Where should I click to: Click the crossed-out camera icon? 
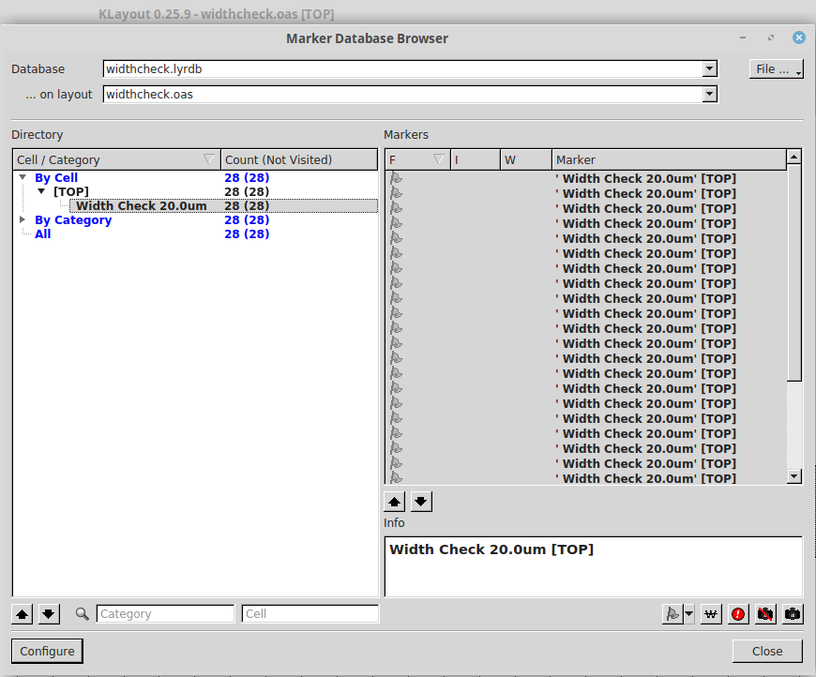[x=765, y=614]
